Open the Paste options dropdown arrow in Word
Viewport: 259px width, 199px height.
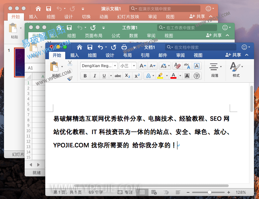pos(62,66)
